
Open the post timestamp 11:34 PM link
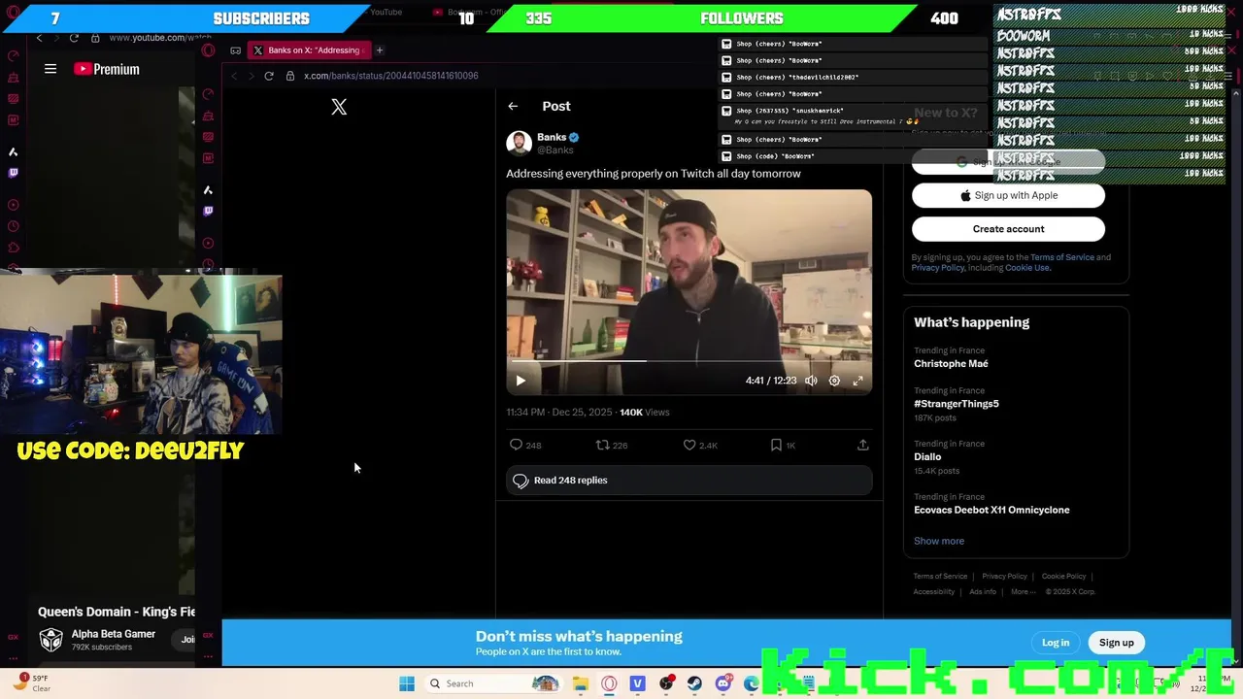[559, 413]
